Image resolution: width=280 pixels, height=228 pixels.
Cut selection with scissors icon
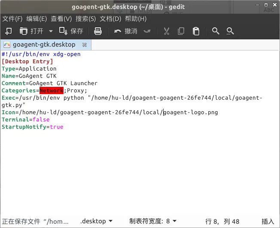pyautogui.click(x=167, y=31)
